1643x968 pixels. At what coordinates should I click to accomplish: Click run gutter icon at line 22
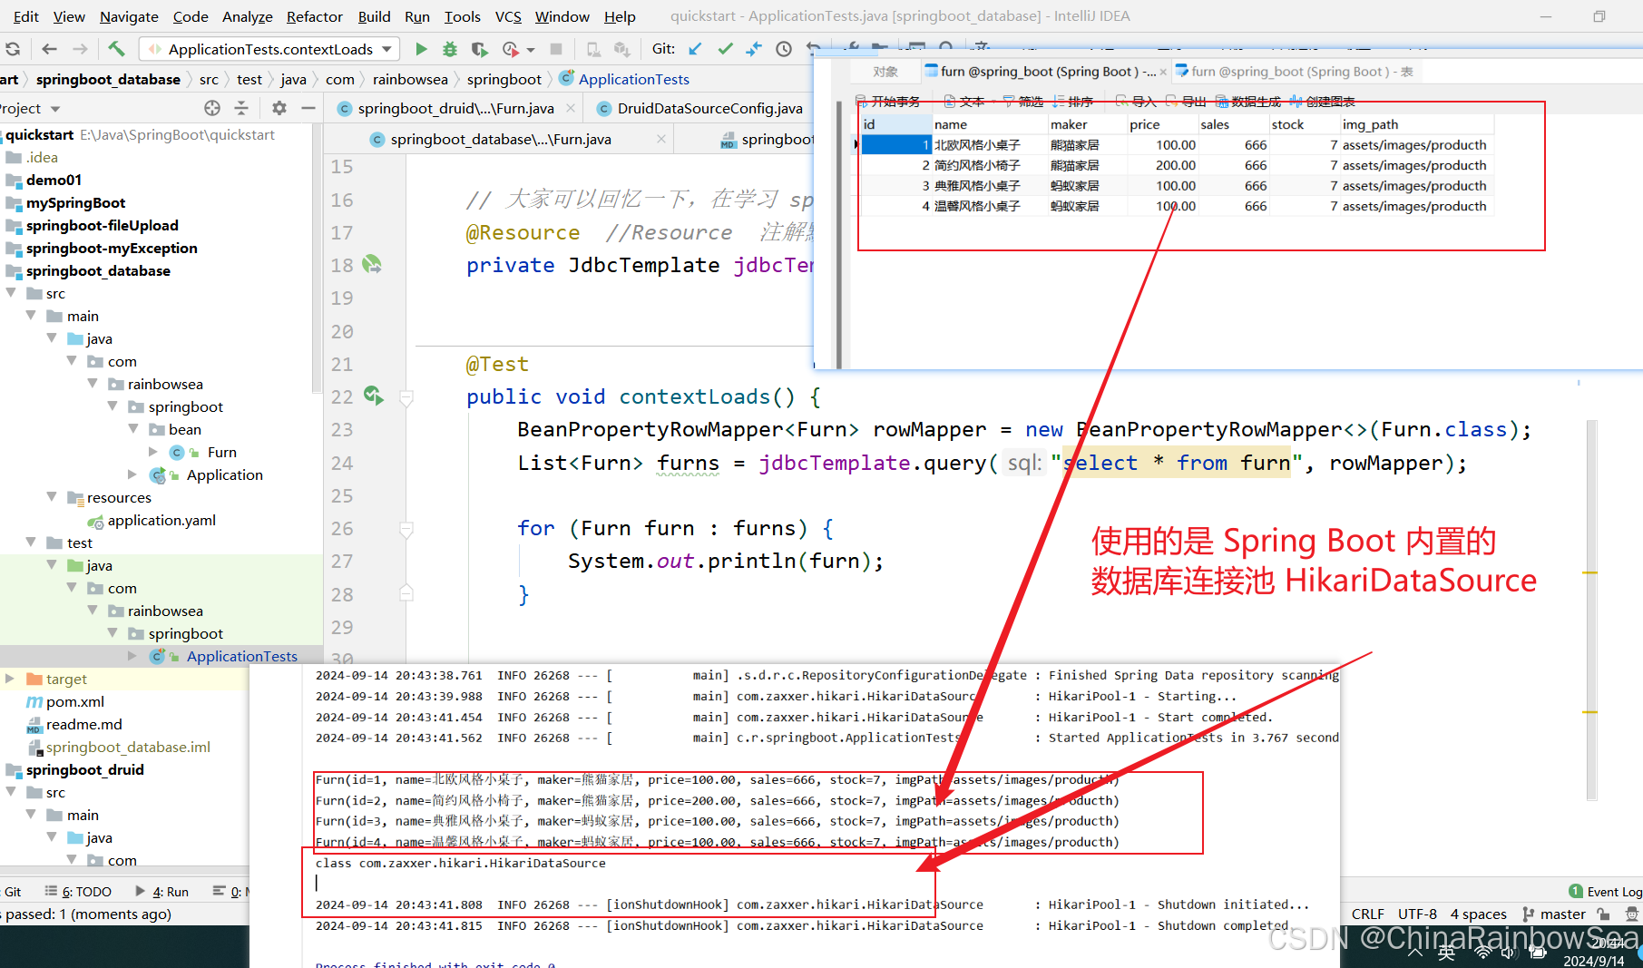click(x=373, y=396)
